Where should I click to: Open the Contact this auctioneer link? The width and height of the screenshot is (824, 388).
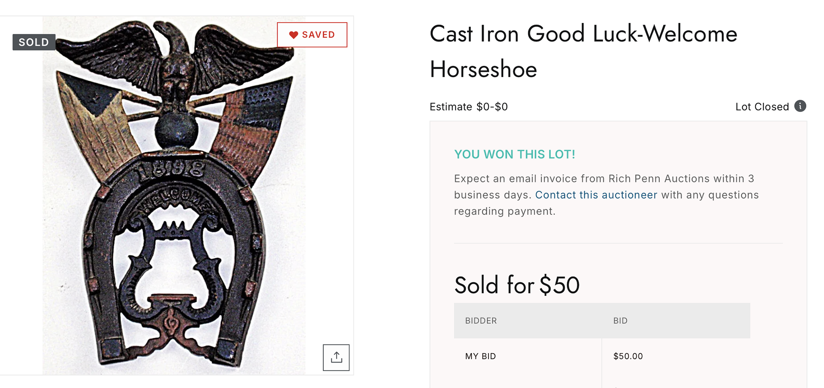[x=596, y=195]
